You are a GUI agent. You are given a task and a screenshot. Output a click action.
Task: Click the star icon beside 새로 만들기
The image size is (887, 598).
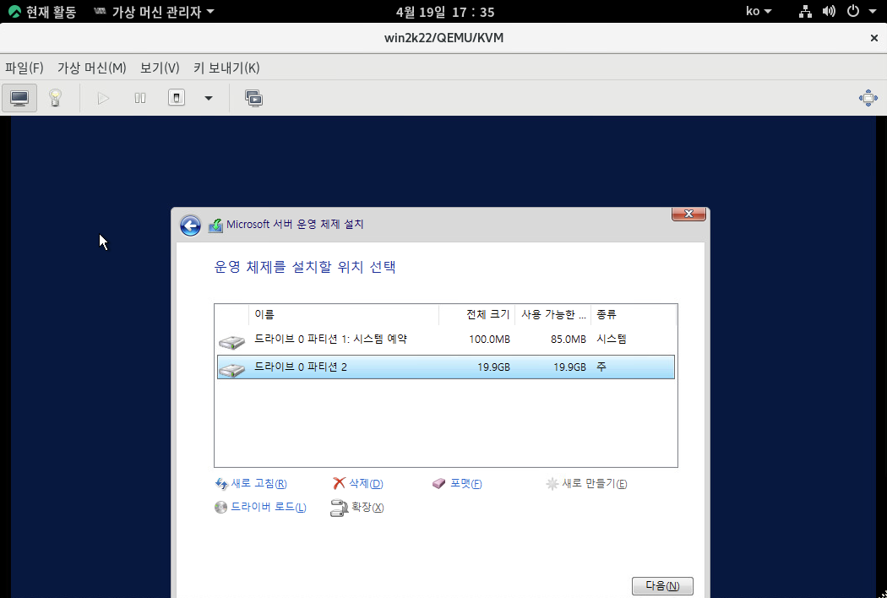tap(552, 484)
